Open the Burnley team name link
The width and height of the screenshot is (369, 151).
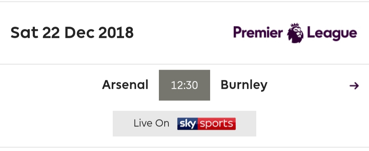point(244,85)
